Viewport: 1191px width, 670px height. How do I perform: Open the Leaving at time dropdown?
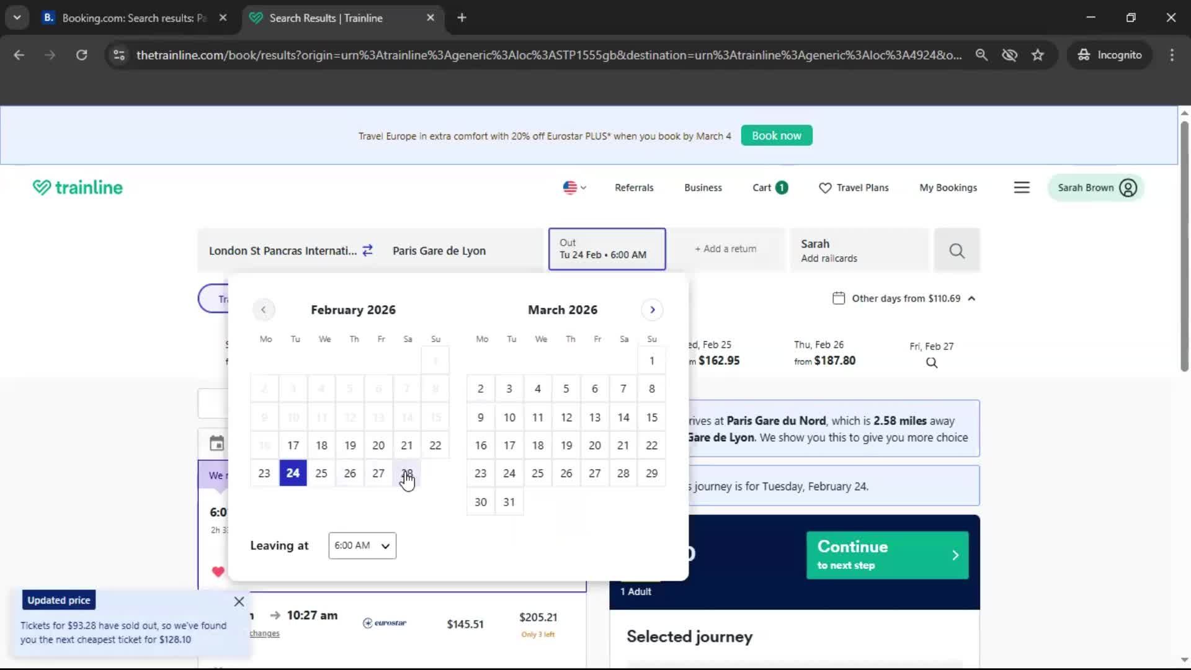click(362, 545)
